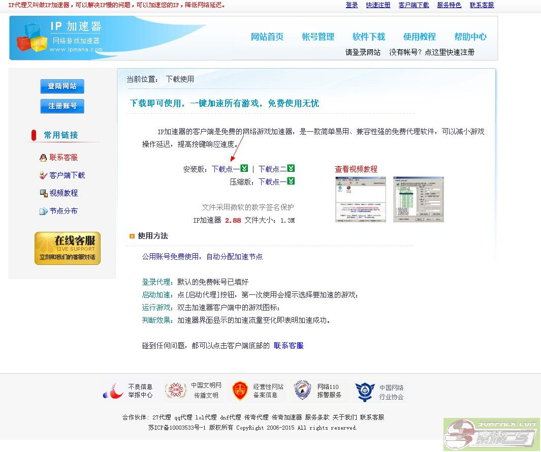Click the blue 登陆网站 button
This screenshot has height=452, width=541.
click(x=62, y=86)
